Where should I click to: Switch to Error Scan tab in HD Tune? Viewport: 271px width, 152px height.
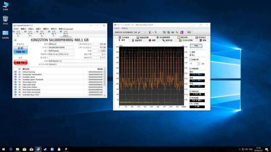coord(167,40)
